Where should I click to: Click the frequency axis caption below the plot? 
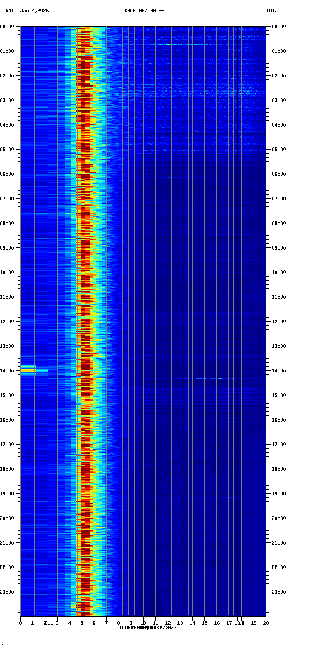pos(148,628)
